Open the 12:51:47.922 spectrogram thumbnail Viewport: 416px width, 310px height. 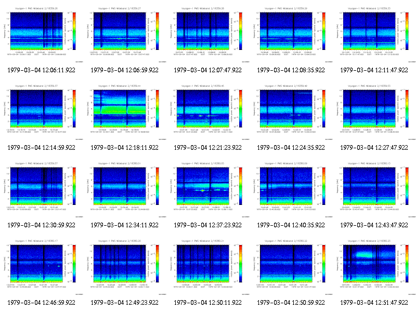[x=374, y=267]
